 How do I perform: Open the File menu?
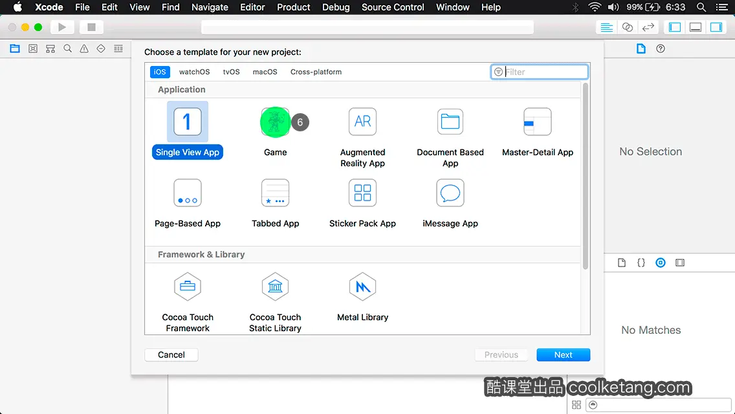click(82, 7)
